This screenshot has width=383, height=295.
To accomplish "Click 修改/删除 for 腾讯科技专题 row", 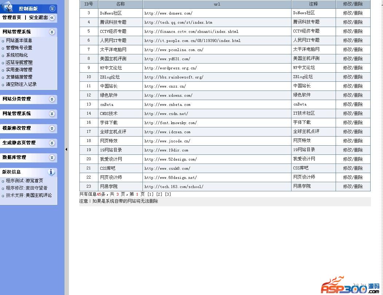I will (x=353, y=22).
